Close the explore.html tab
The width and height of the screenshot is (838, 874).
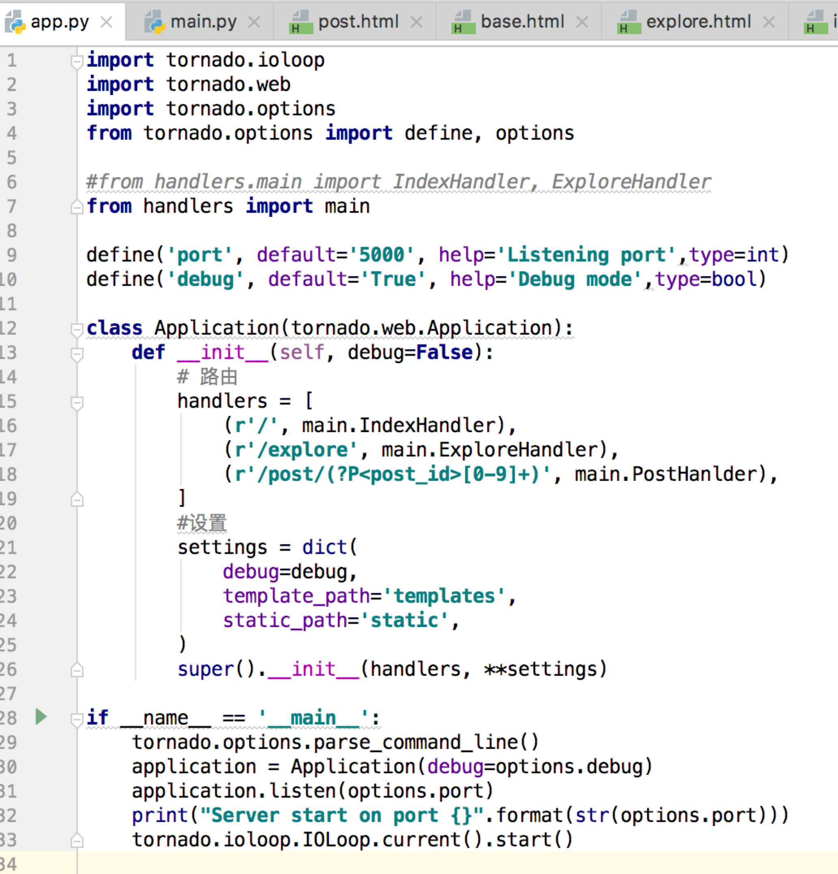pos(769,22)
